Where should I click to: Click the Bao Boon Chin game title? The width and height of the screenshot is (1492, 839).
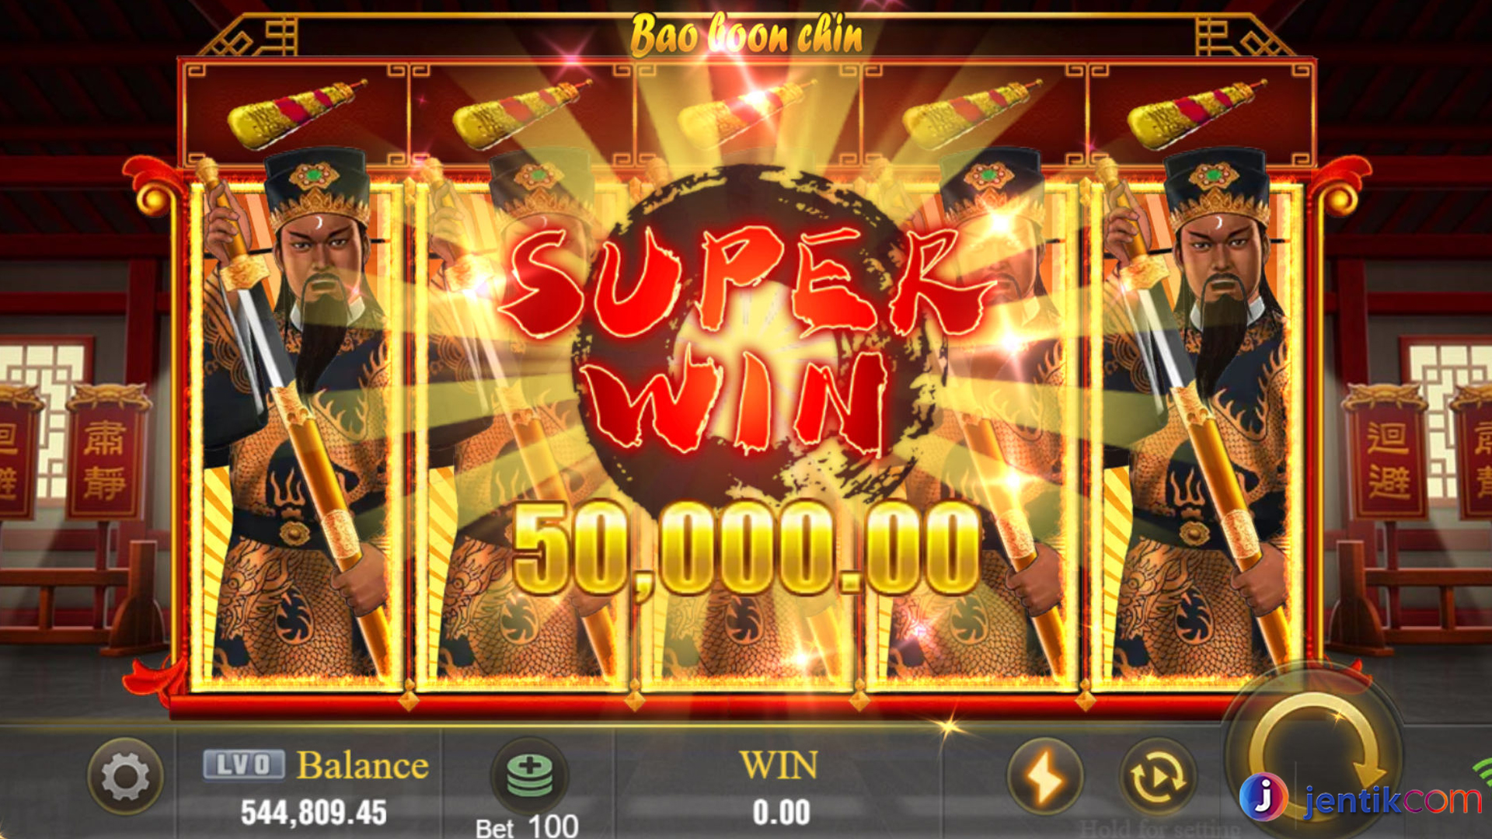(746, 36)
